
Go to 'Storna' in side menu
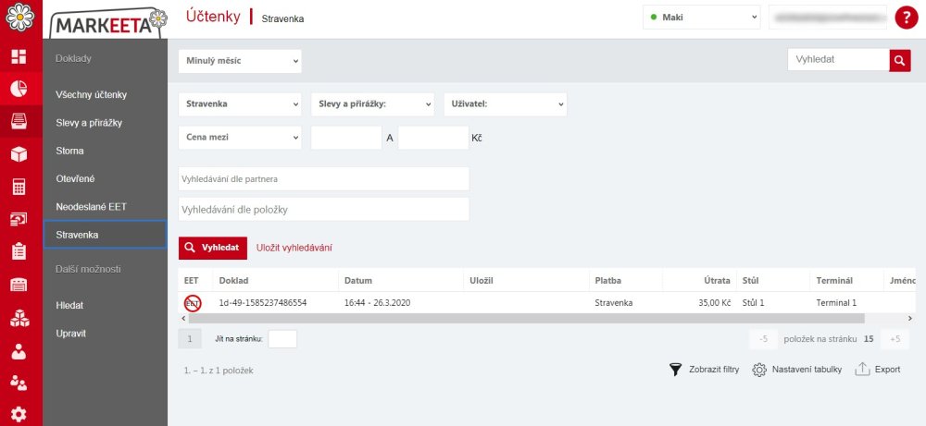pos(70,151)
